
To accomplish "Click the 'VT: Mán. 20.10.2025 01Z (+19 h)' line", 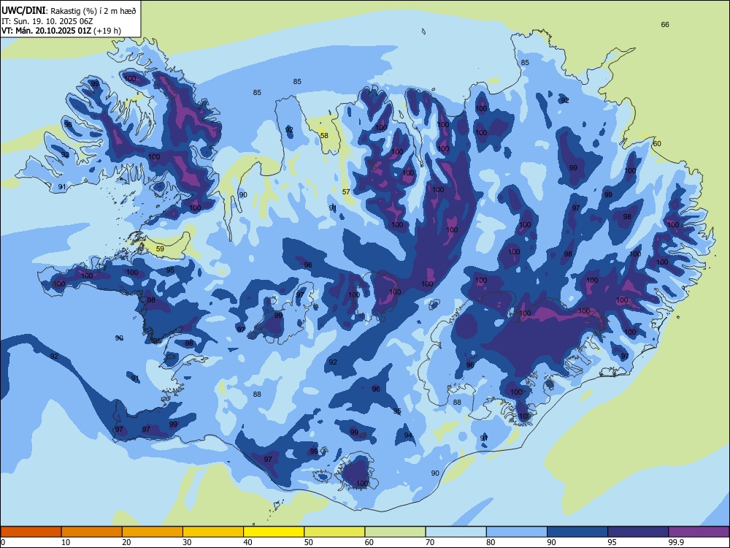I will [61, 31].
